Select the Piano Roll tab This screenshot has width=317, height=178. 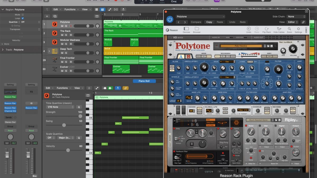[x=144, y=81]
